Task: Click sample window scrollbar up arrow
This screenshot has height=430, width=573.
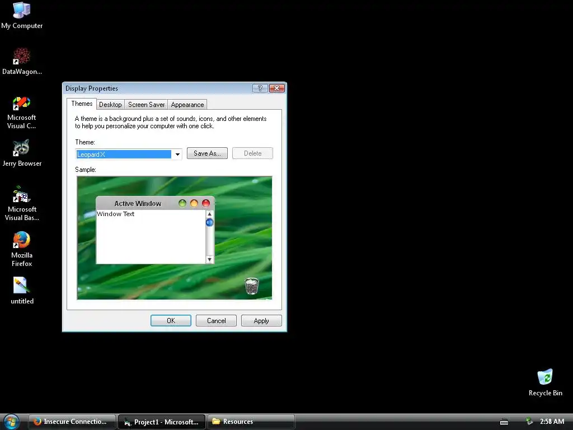Action: click(x=209, y=214)
